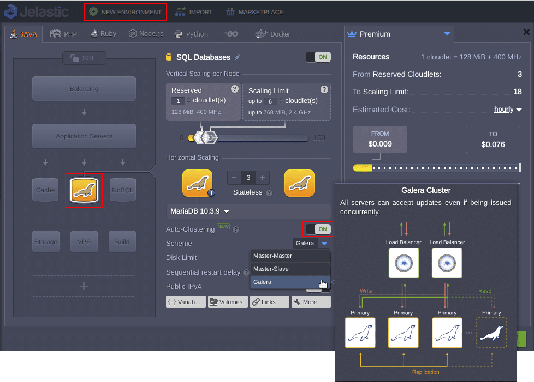Decrease node count with minus button
Screen dimensions: 534x382
(234, 178)
